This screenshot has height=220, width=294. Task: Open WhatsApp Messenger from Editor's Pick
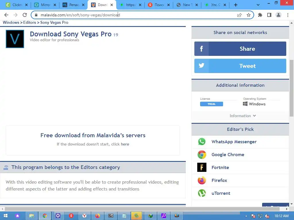234,142
